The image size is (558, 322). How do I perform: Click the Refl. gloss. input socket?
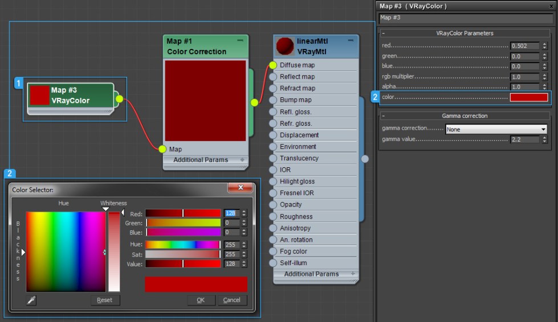pyautogui.click(x=273, y=112)
